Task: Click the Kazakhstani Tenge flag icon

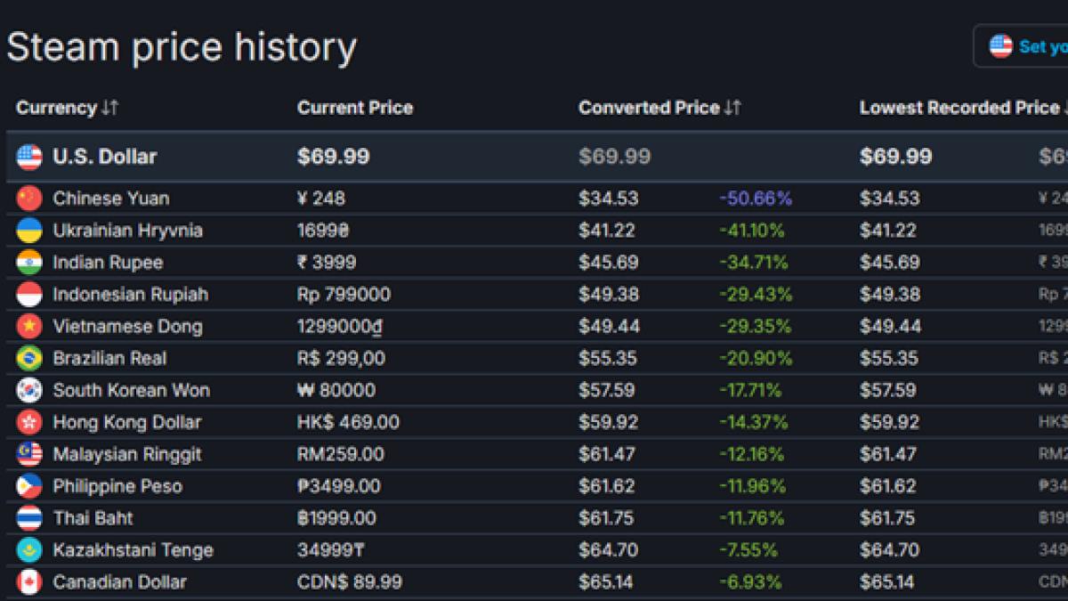Action: click(29, 551)
